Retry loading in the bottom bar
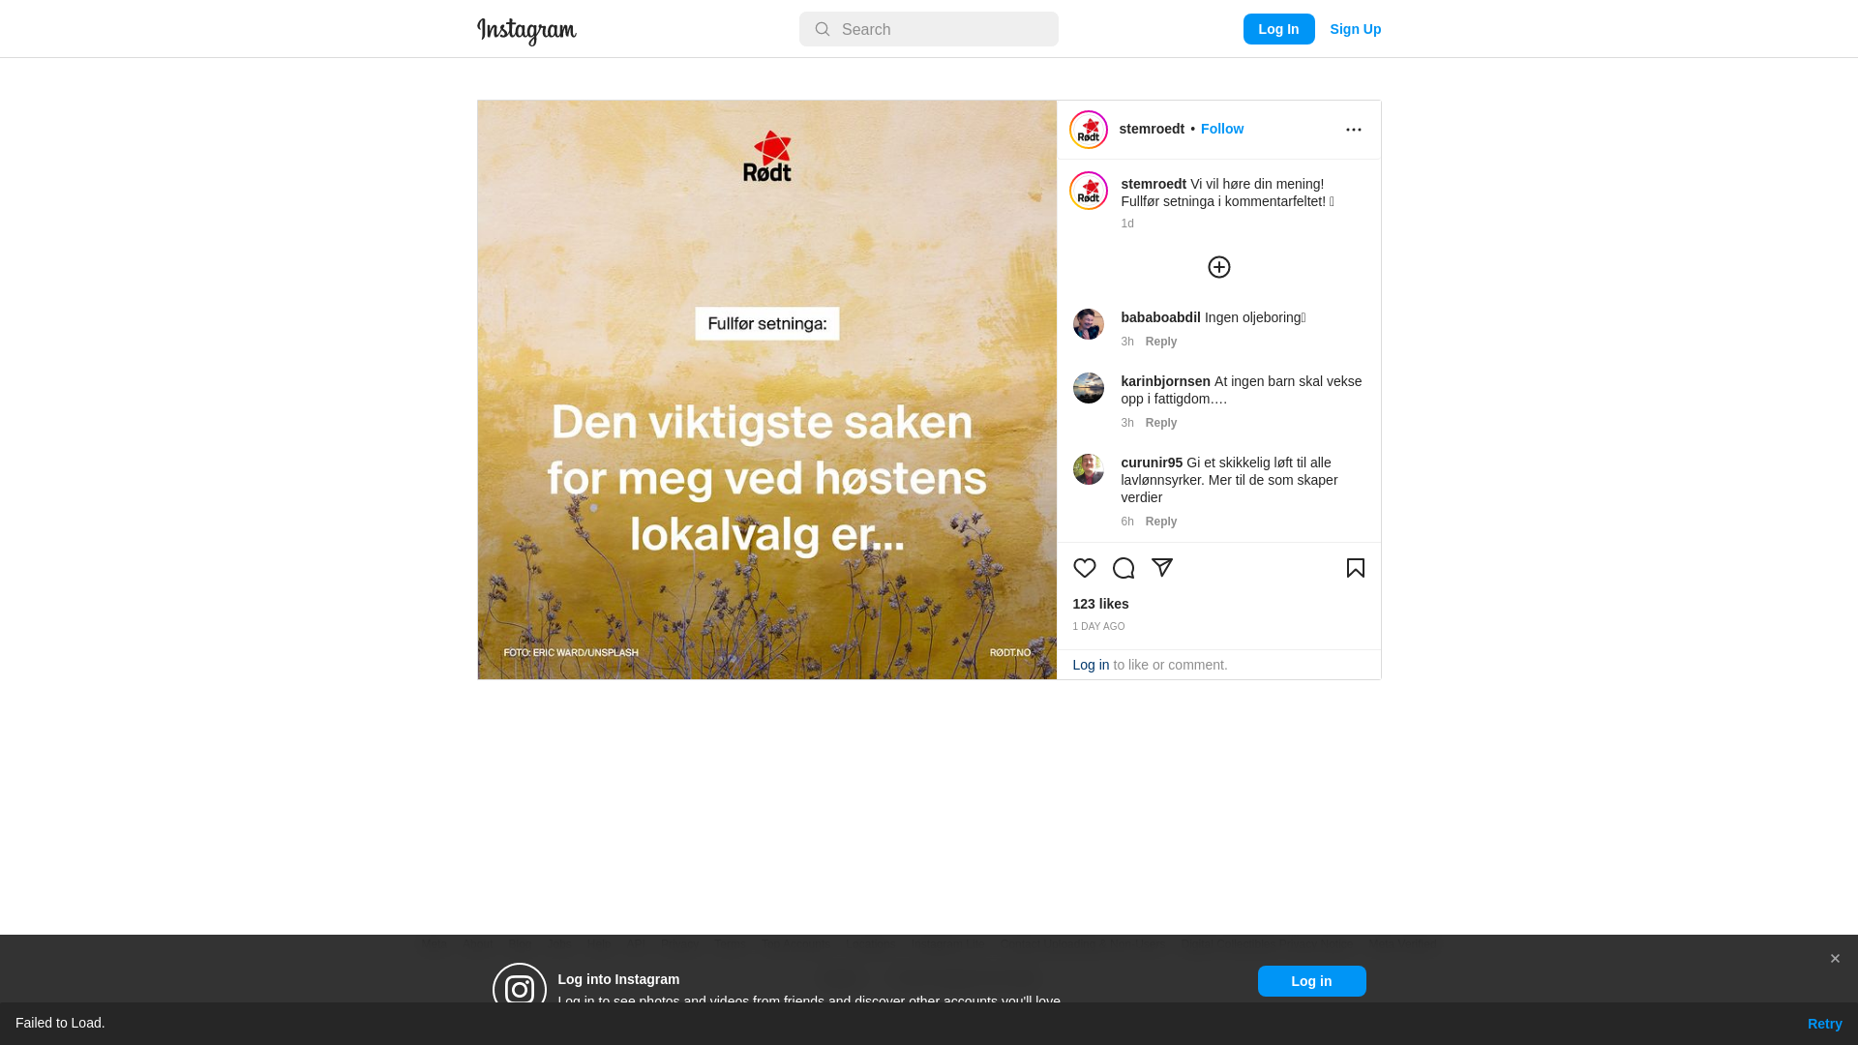Image resolution: width=1858 pixels, height=1045 pixels. (x=1825, y=1024)
